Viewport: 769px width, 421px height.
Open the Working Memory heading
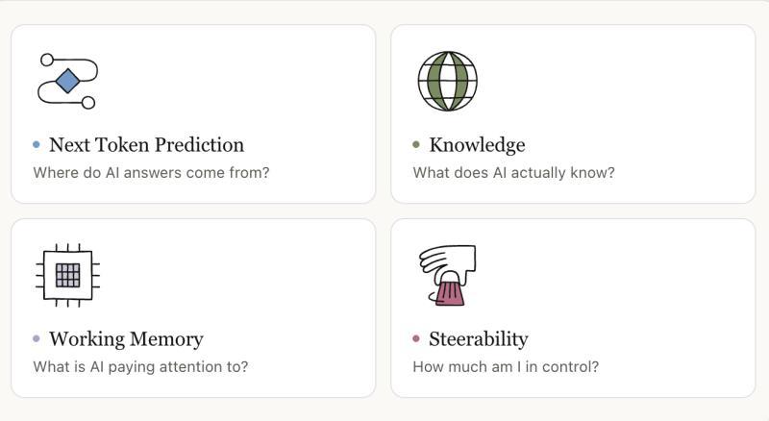pos(126,339)
